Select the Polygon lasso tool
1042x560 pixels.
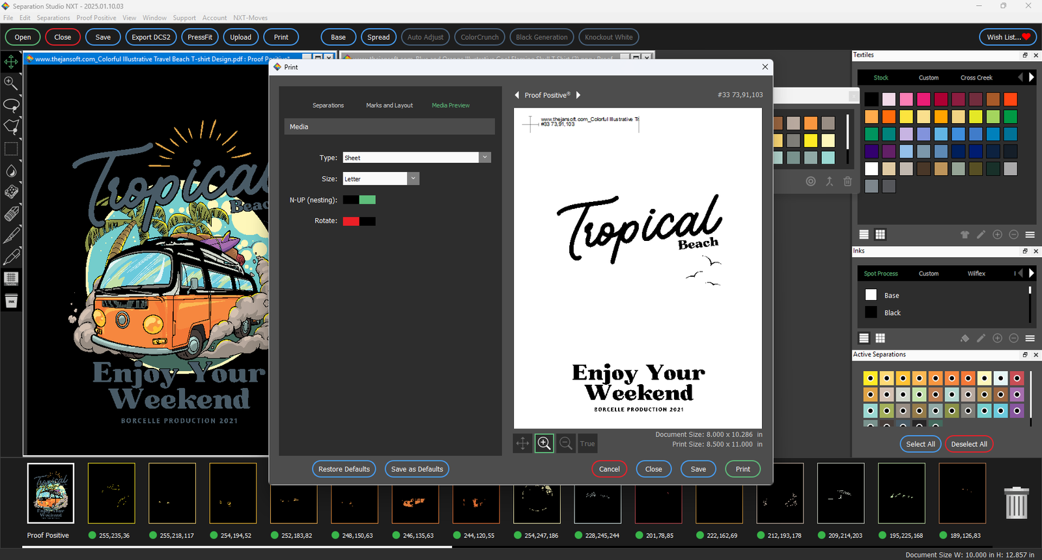(11, 126)
